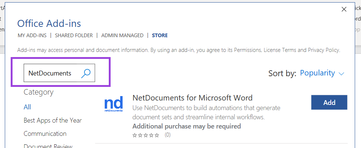Click the (0) review count
361x148 pixels.
coord(167,135)
